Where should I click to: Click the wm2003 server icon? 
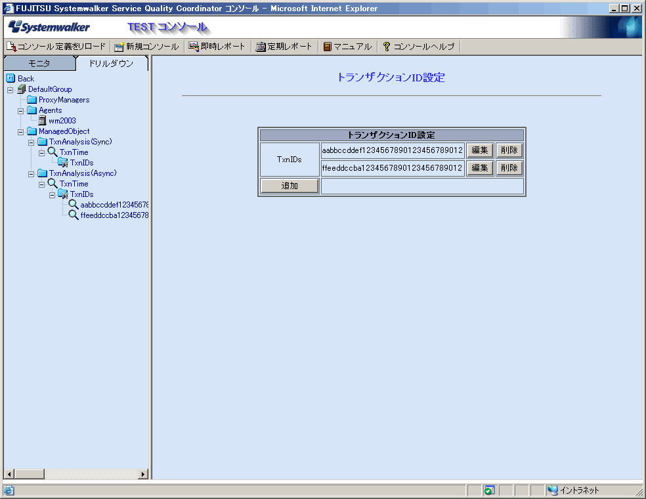tap(42, 121)
